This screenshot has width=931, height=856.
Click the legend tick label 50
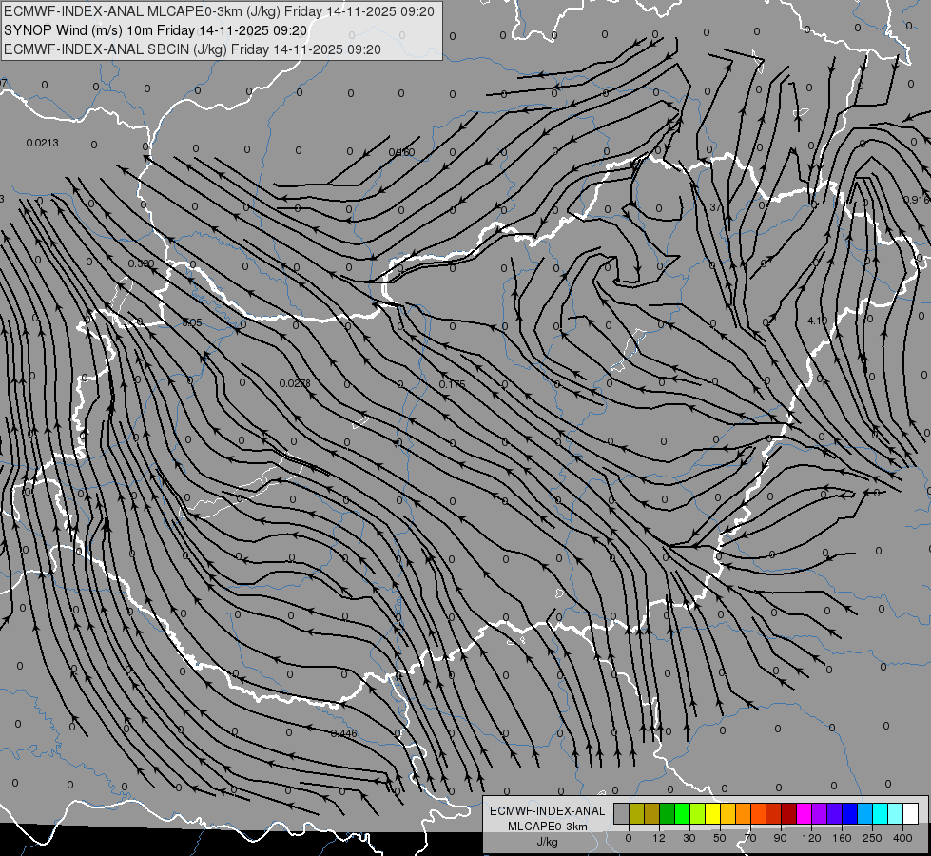coord(720,838)
